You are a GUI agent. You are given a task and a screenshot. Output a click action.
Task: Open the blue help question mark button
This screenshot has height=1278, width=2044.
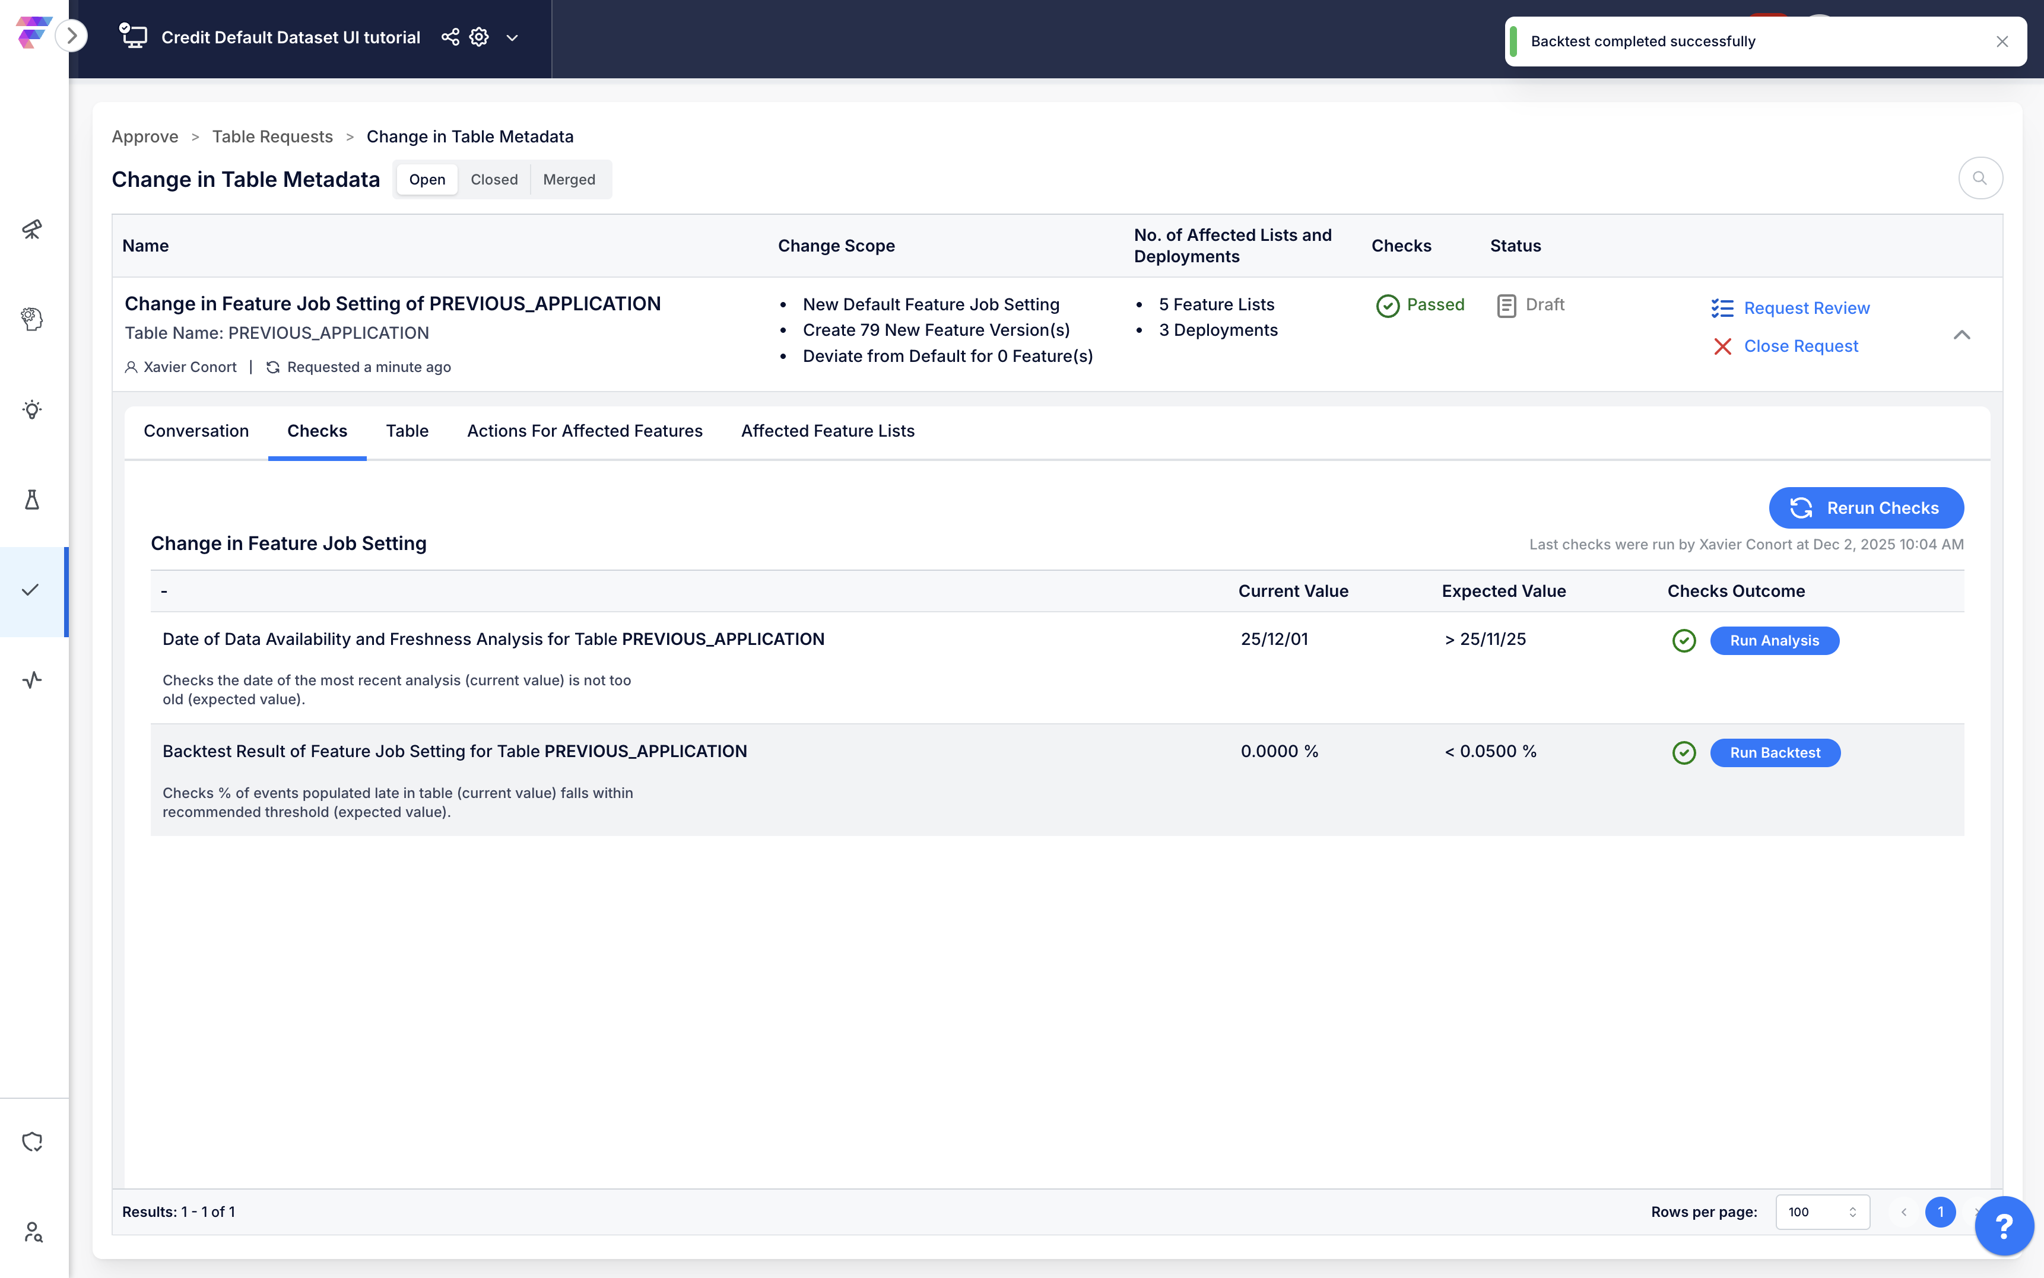pos(2004,1226)
